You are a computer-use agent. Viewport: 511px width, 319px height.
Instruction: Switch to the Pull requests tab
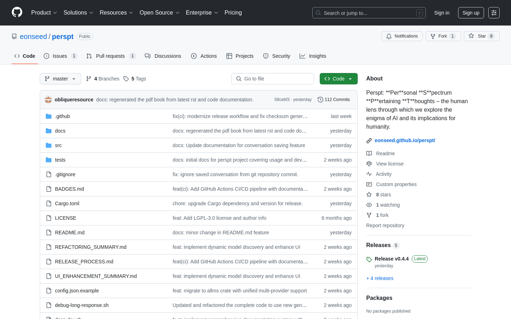coord(111,56)
